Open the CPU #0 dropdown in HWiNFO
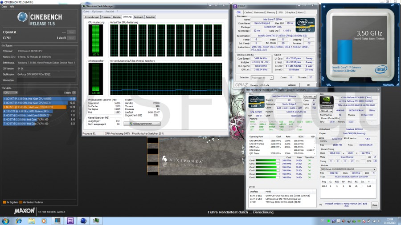 tap(310, 96)
